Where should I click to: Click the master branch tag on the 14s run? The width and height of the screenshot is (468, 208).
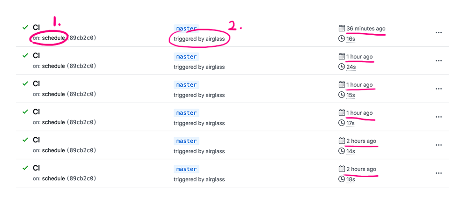pos(186,141)
